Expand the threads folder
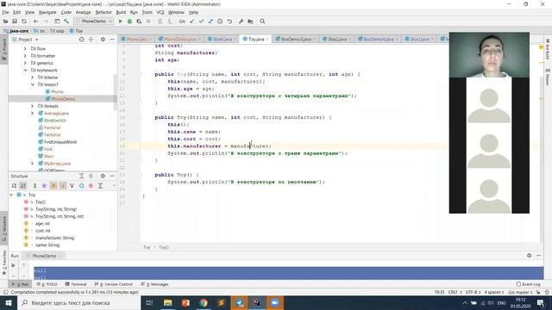This screenshot has width=552, height=310. coord(33,106)
